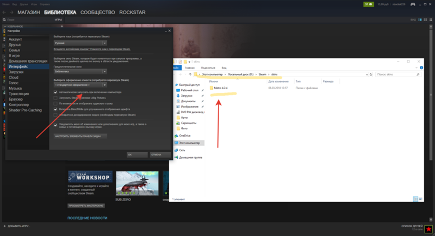Open OneDrive in Explorer sidebar
Screen dimensions: 435x236
point(185,135)
